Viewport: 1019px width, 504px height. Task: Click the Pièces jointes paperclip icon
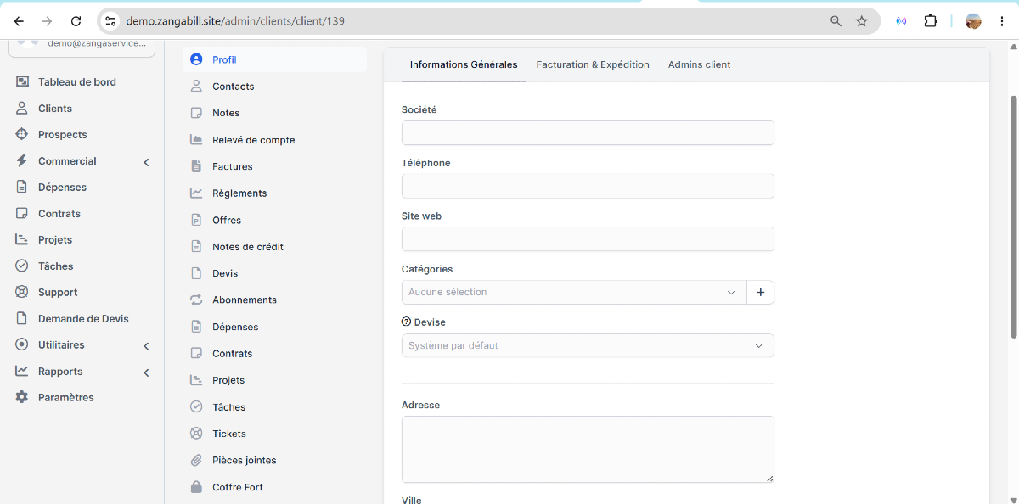(x=196, y=461)
